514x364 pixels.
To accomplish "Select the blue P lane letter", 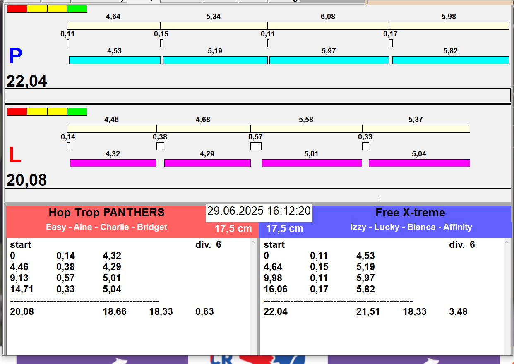I will (x=15, y=57).
